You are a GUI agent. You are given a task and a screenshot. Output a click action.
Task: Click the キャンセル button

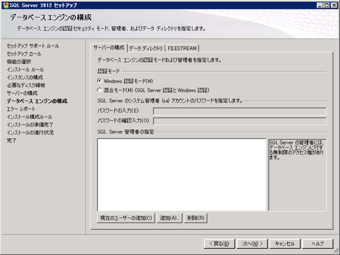click(x=285, y=244)
